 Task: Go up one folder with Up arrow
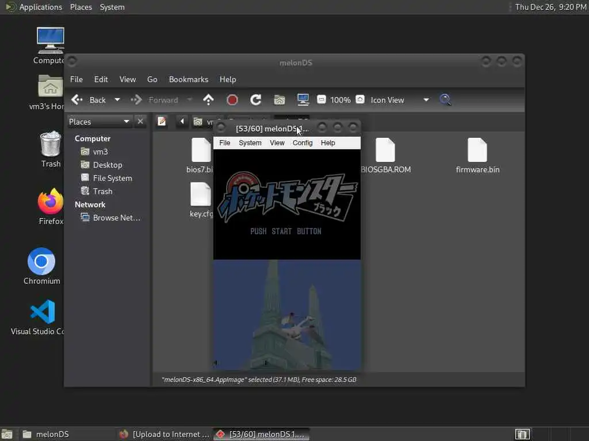point(208,100)
